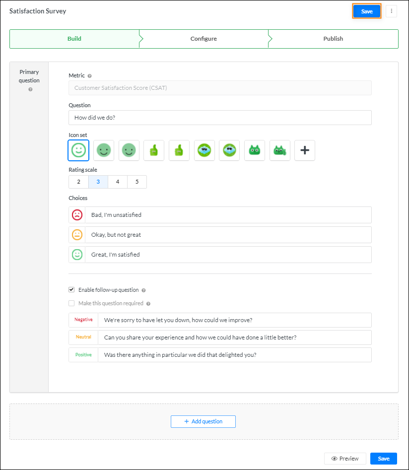This screenshot has height=470, width=409.
Task: Click the plus to add icon set
Action: [x=305, y=150]
